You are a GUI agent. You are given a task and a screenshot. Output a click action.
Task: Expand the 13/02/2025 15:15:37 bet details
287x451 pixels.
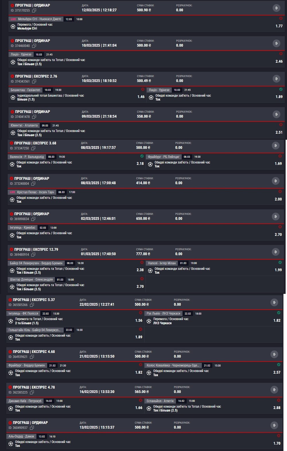click(x=274, y=425)
